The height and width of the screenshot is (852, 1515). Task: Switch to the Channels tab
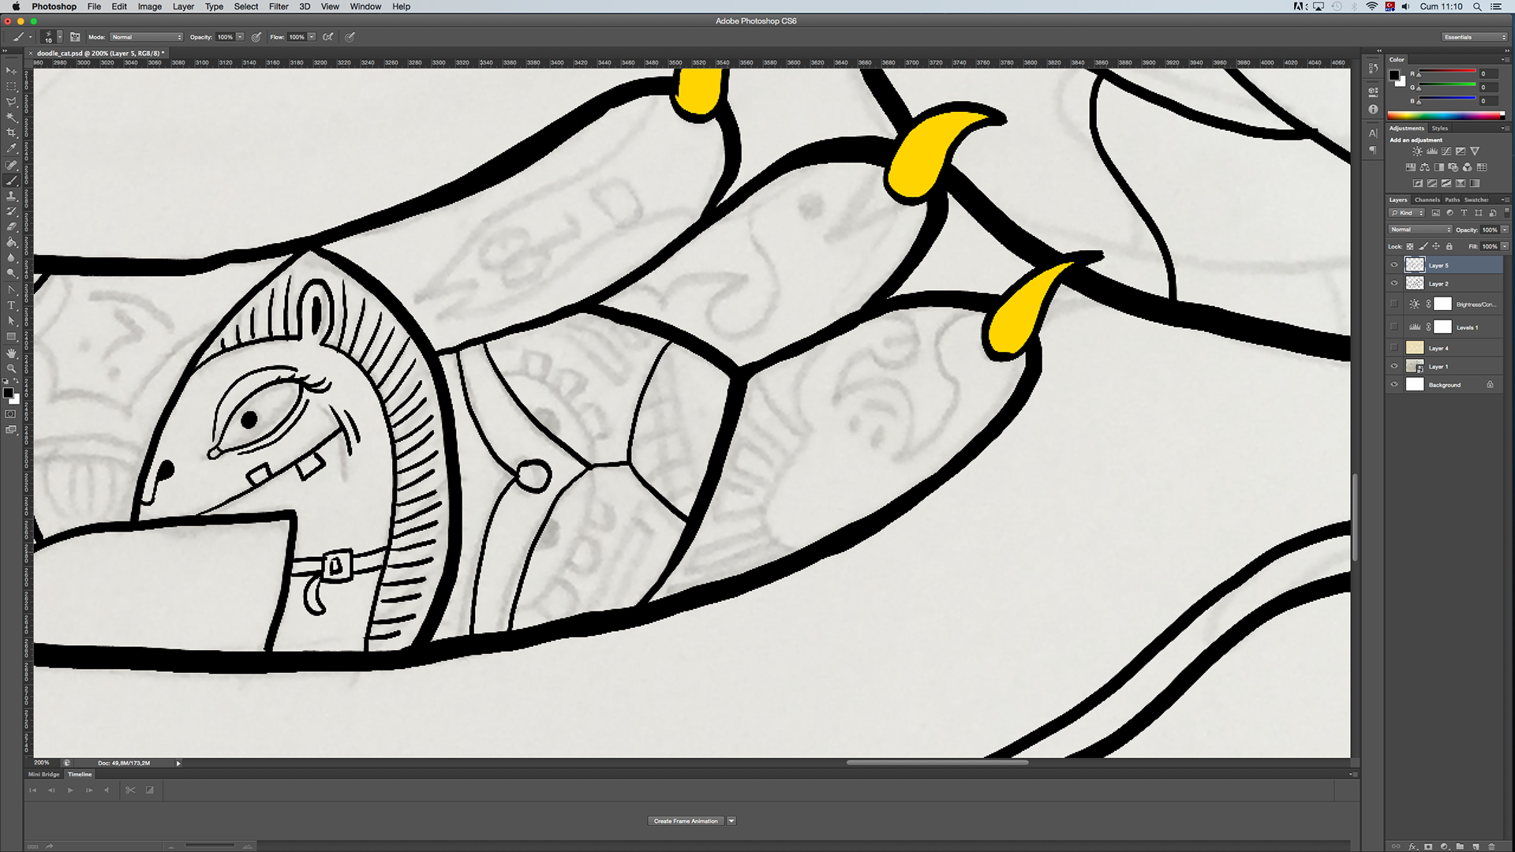[1427, 200]
